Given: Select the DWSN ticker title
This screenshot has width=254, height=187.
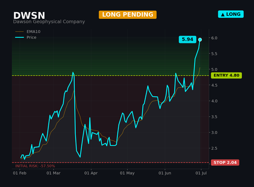Looking at the screenshot, I should click(x=29, y=15).
